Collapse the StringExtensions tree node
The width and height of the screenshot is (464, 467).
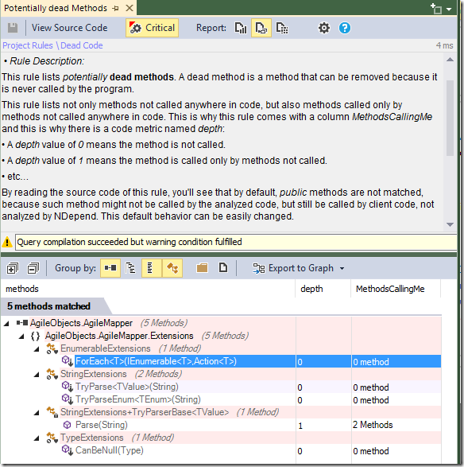tap(37, 374)
